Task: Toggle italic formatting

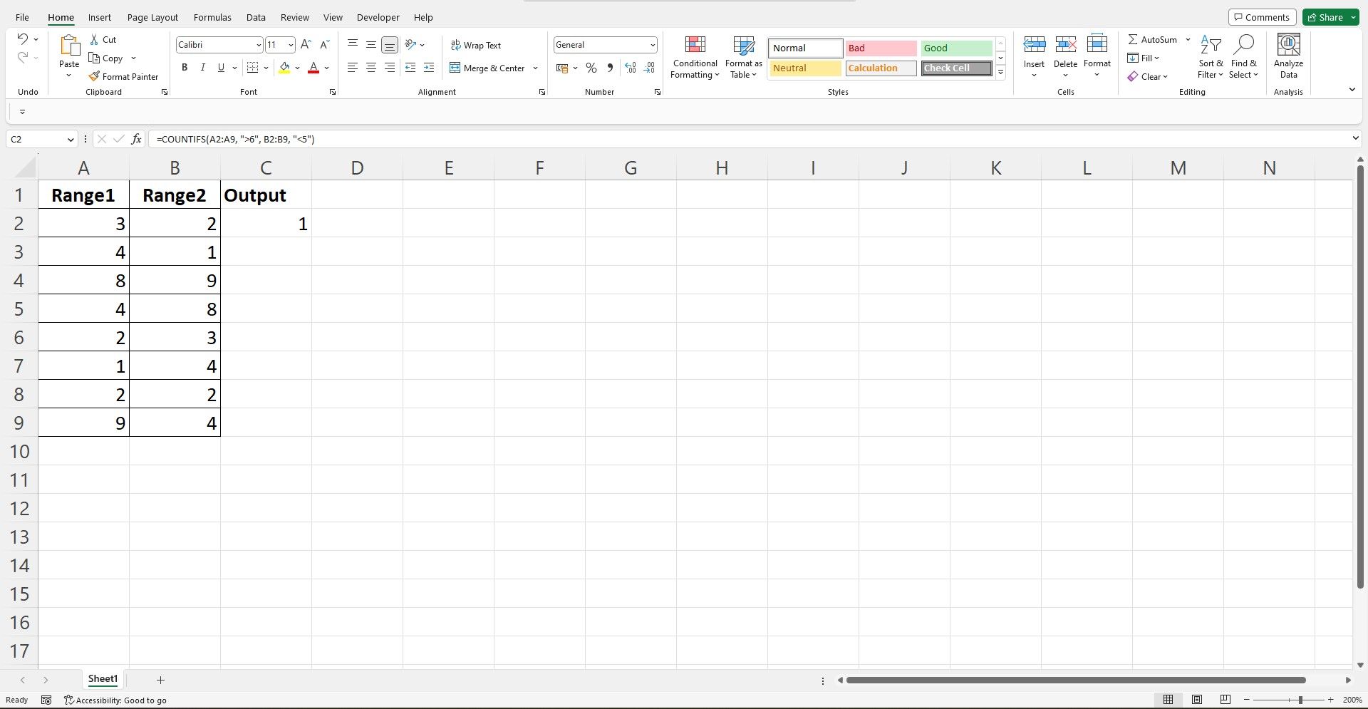Action: [203, 68]
